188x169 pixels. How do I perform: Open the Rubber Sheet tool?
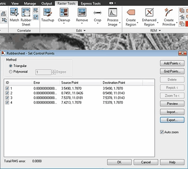click(26, 17)
